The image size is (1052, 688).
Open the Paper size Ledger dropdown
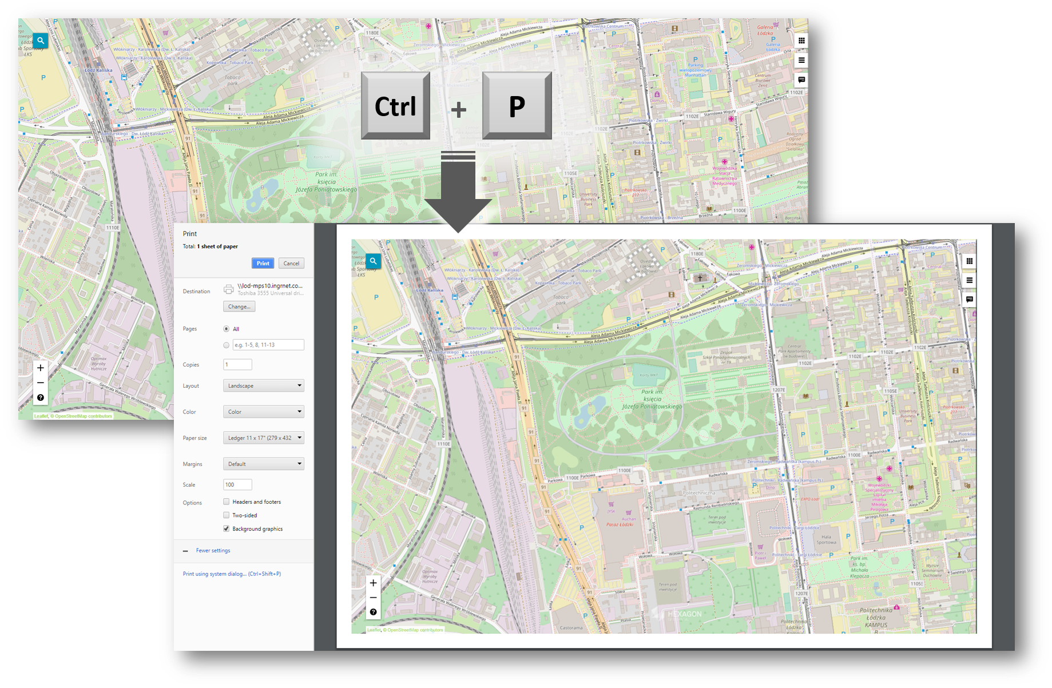coord(263,438)
